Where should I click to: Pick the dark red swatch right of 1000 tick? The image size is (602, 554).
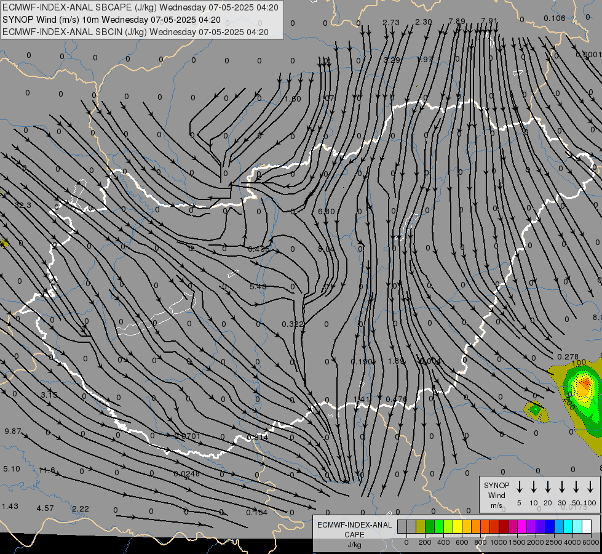(504, 526)
